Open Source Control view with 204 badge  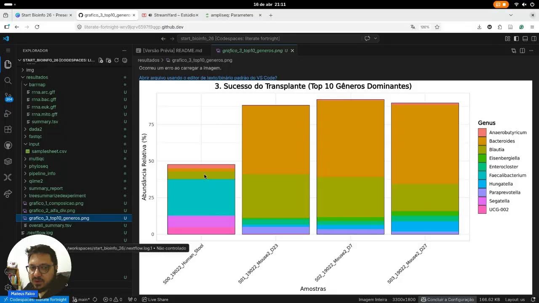8,97
